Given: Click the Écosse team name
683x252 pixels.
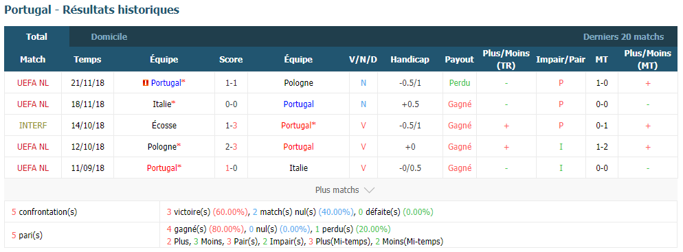Looking at the screenshot, I should [x=164, y=126].
